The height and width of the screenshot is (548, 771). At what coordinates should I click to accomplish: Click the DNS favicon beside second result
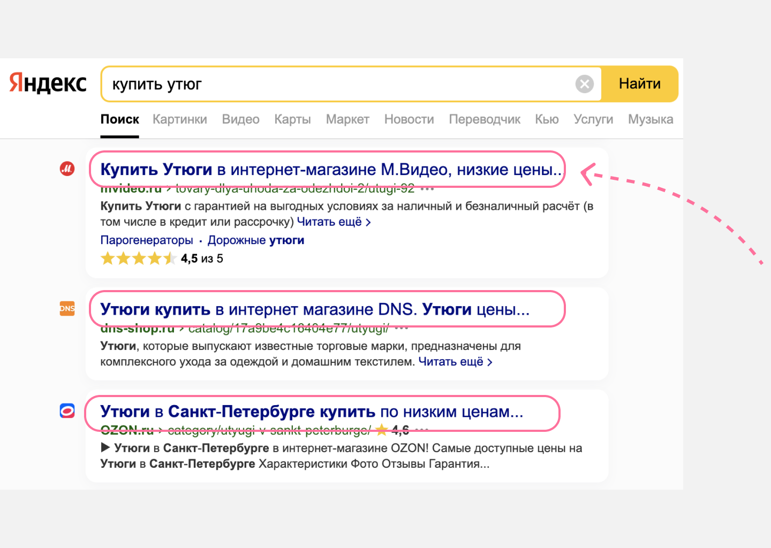tap(67, 308)
